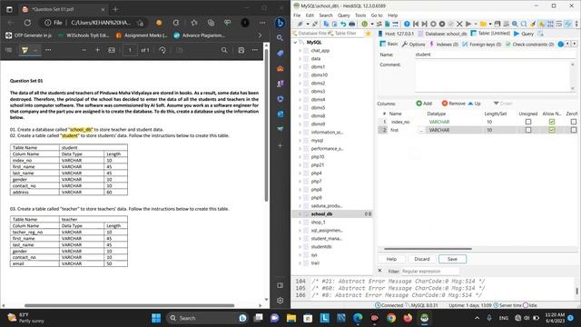Click the copy icon in HeidiSQL toolbar

coord(326,24)
